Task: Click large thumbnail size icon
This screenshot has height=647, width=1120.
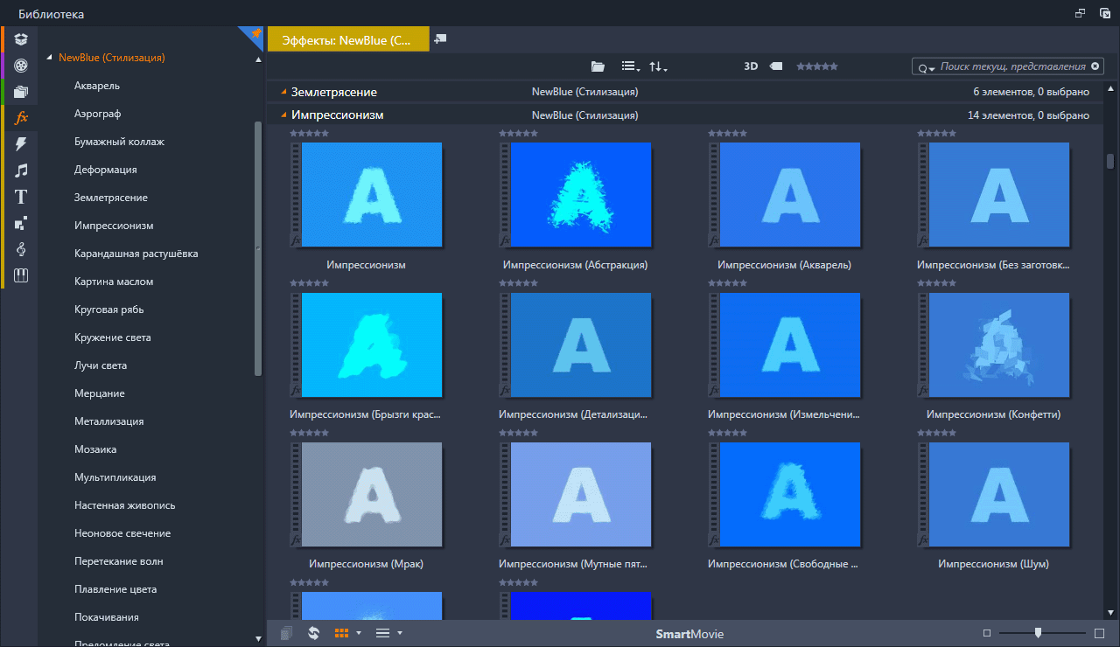Action: pyautogui.click(x=1100, y=633)
